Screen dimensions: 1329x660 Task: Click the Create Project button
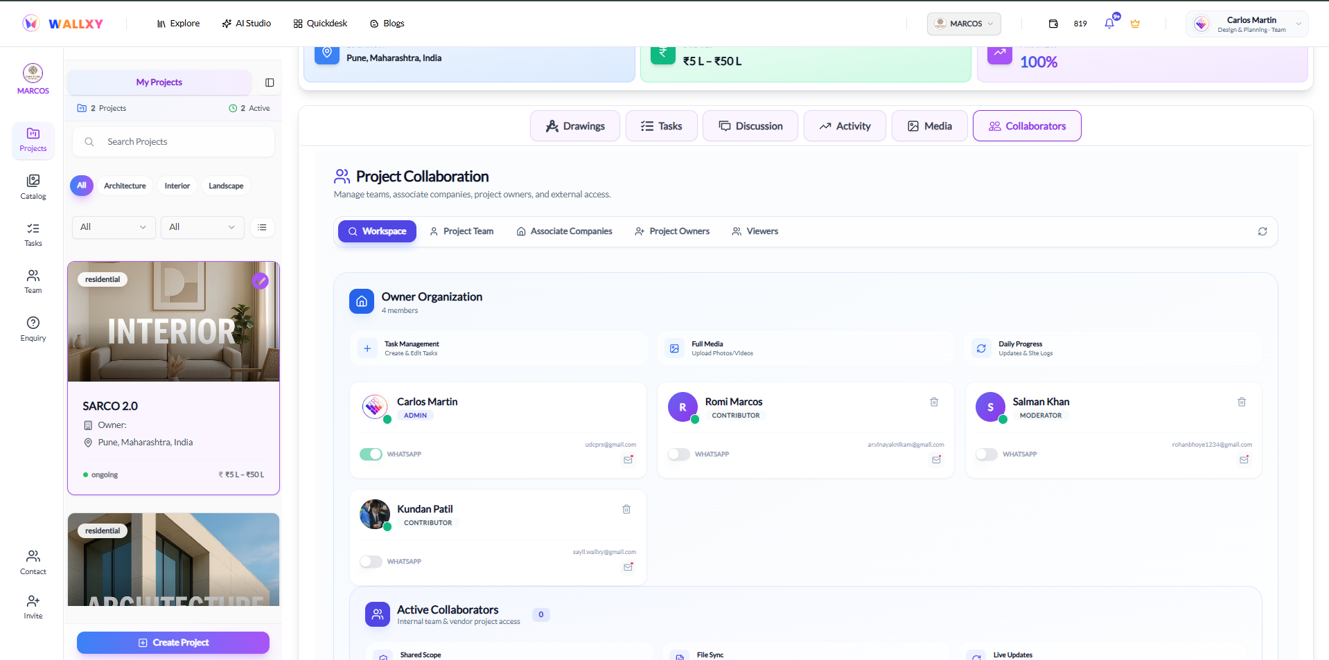(x=173, y=643)
